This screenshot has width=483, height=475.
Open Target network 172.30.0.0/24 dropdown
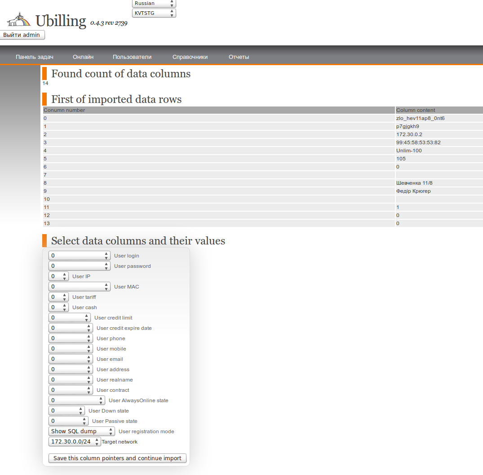coord(74,442)
